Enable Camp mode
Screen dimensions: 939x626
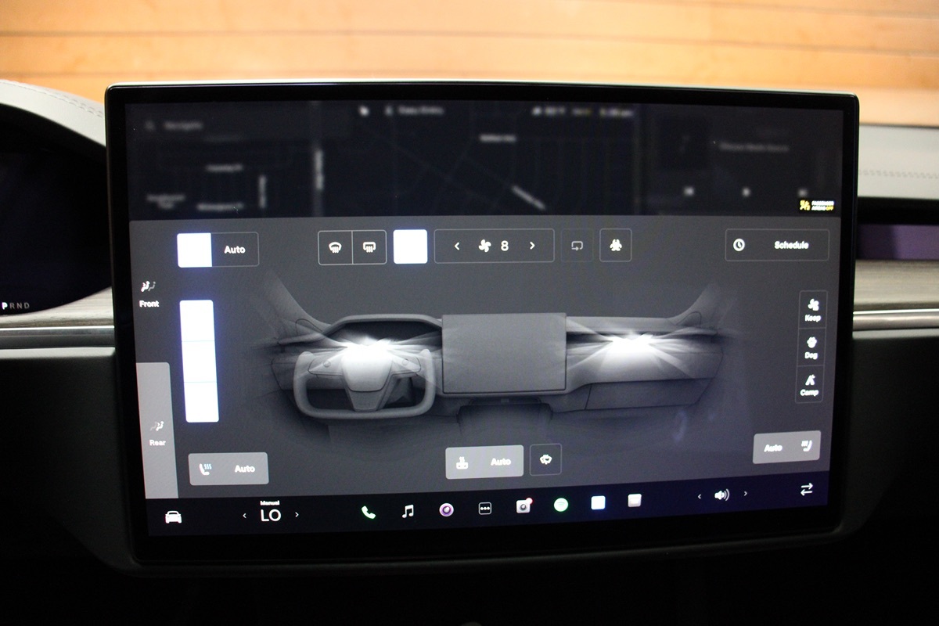(x=809, y=384)
